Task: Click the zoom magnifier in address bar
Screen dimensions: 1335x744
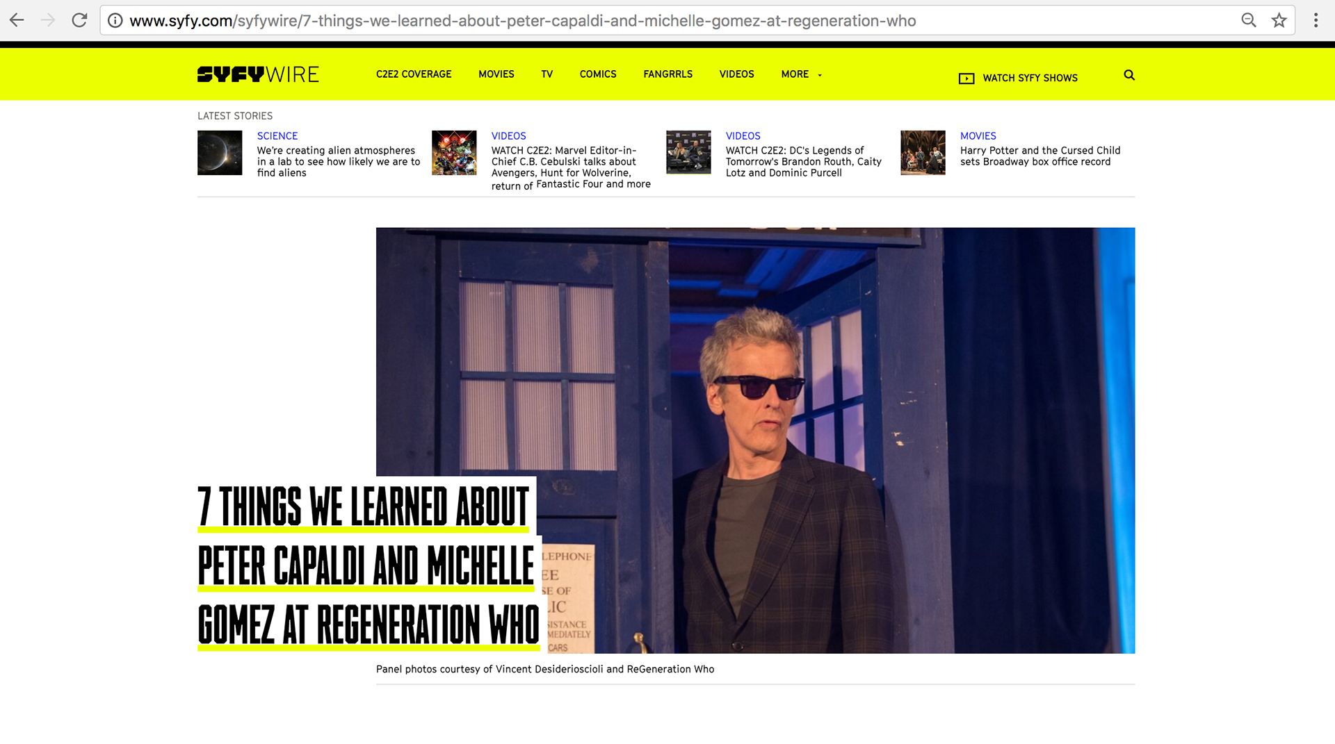Action: (1249, 20)
